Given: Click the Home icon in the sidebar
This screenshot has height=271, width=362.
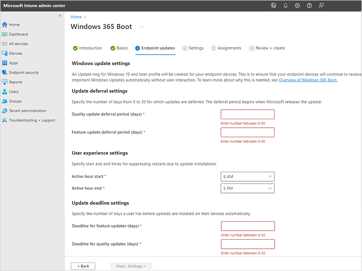Looking at the screenshot, I should point(5,24).
